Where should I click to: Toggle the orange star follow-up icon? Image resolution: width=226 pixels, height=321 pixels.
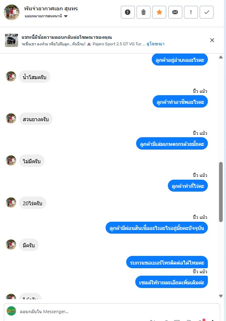coord(159,12)
